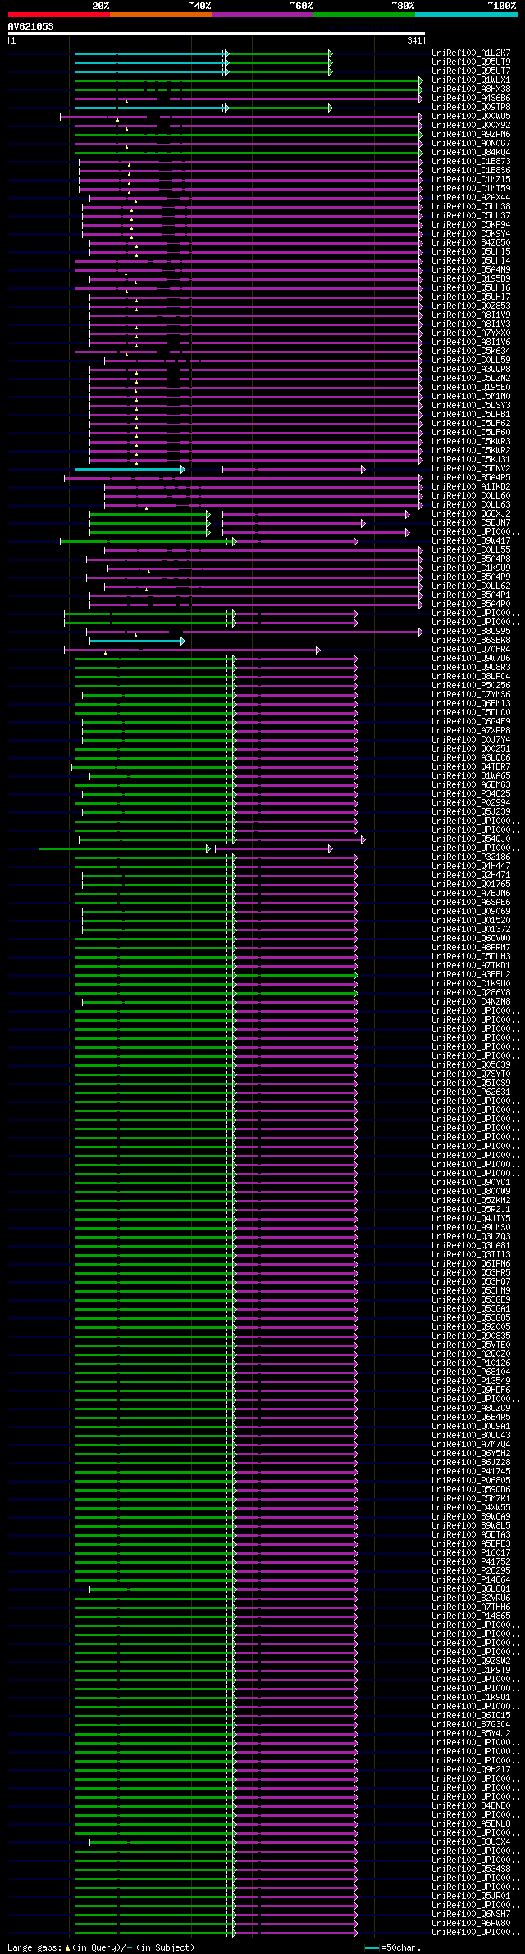This screenshot has height=1954, width=525.
Task: Select the UniRef100_A3QQP8 label
Action: click(471, 370)
